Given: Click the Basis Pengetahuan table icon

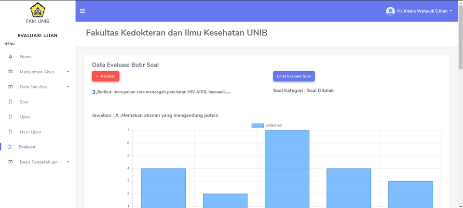Looking at the screenshot, I should (11, 162).
